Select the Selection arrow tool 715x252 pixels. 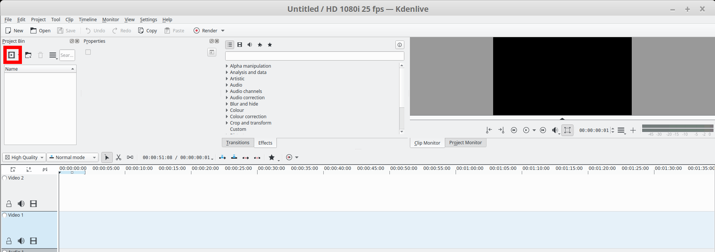107,158
